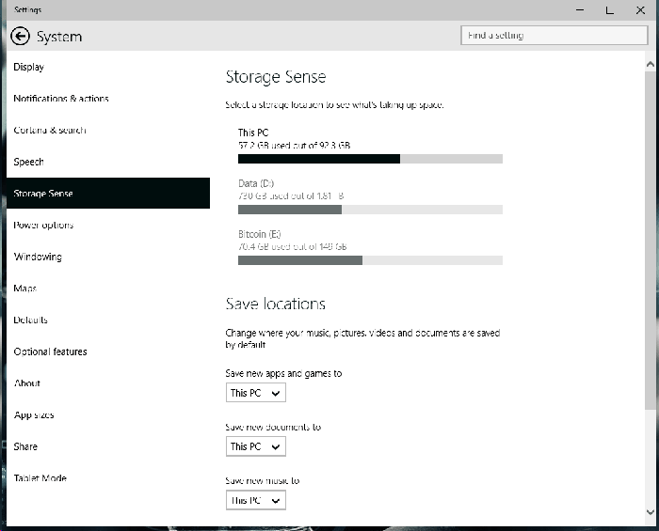Image resolution: width=659 pixels, height=531 pixels.
Task: Select Tablet Mode in sidebar
Action: click(40, 478)
